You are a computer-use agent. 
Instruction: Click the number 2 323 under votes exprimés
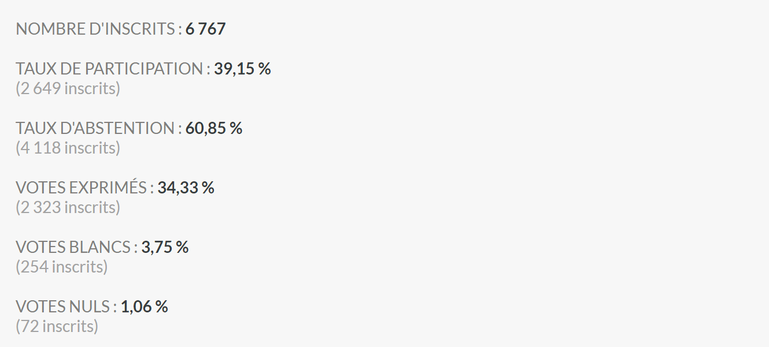41,208
